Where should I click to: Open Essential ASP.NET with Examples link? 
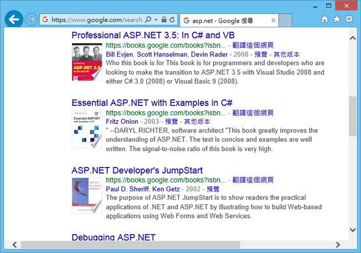[152, 103]
